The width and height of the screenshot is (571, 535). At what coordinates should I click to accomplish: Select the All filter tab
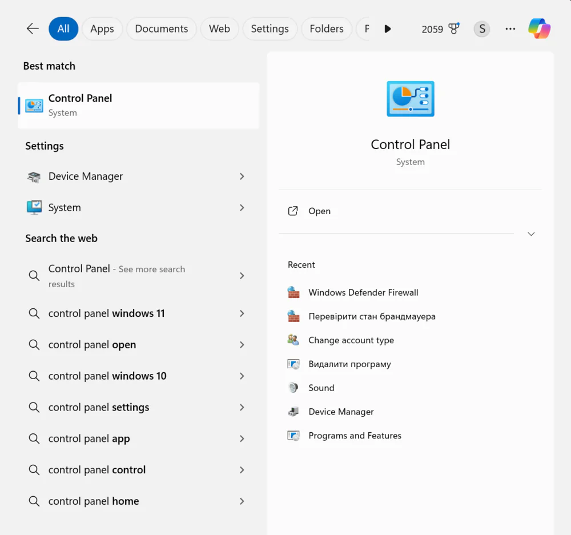63,29
